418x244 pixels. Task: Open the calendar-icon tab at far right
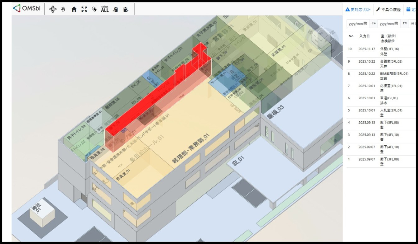[411, 10]
